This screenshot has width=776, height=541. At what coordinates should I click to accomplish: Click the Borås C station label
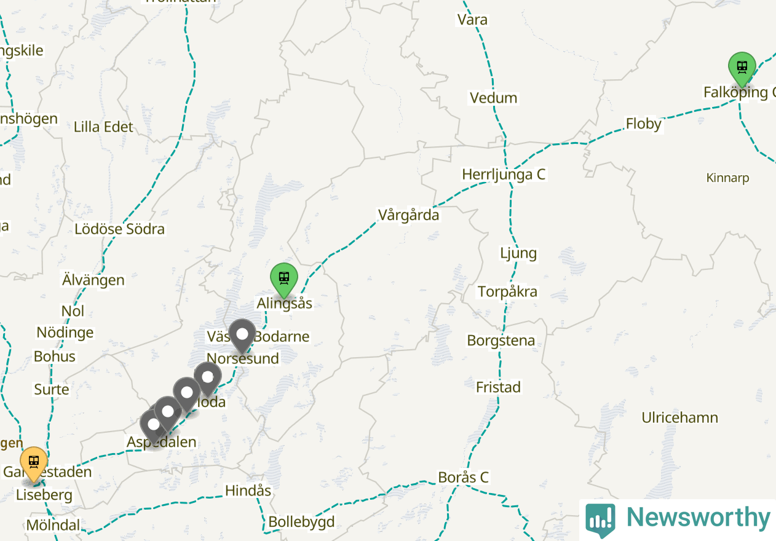(463, 477)
